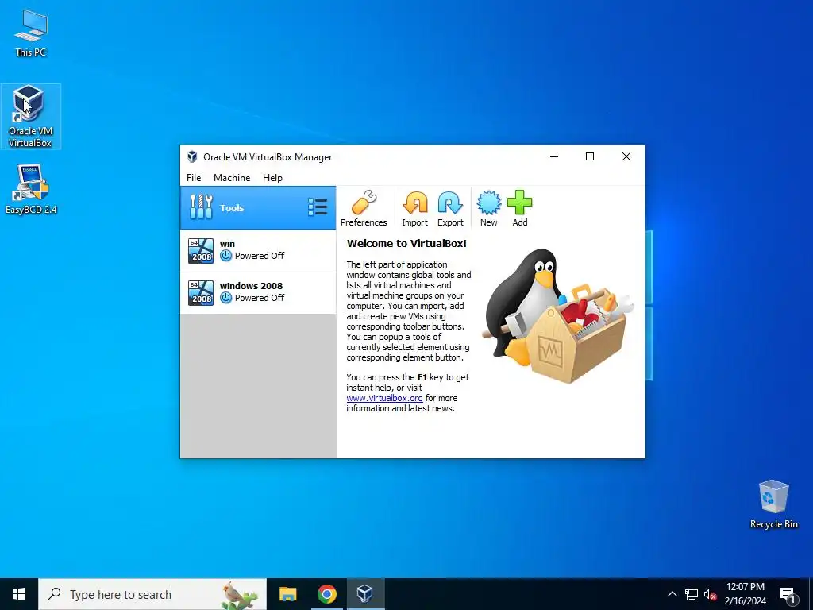Click the 'Welcome to VirtualBox!' heading

click(x=406, y=243)
